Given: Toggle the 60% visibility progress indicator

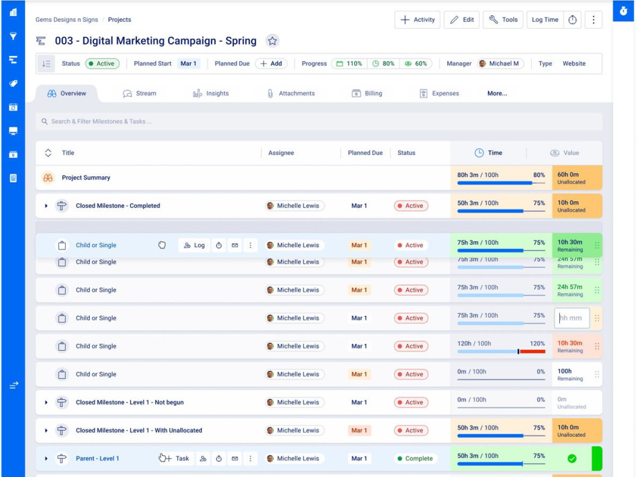Looking at the screenshot, I should click(416, 64).
